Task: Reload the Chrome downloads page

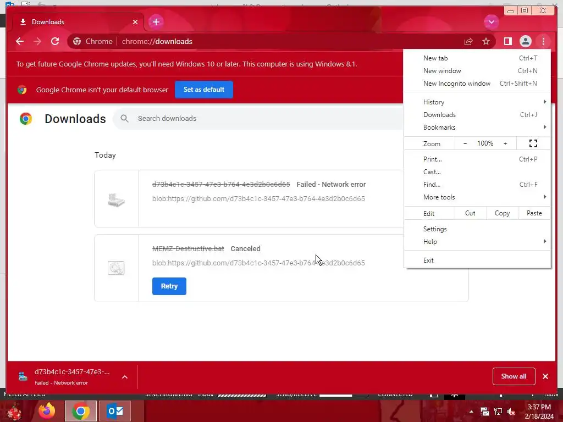Action: point(55,41)
